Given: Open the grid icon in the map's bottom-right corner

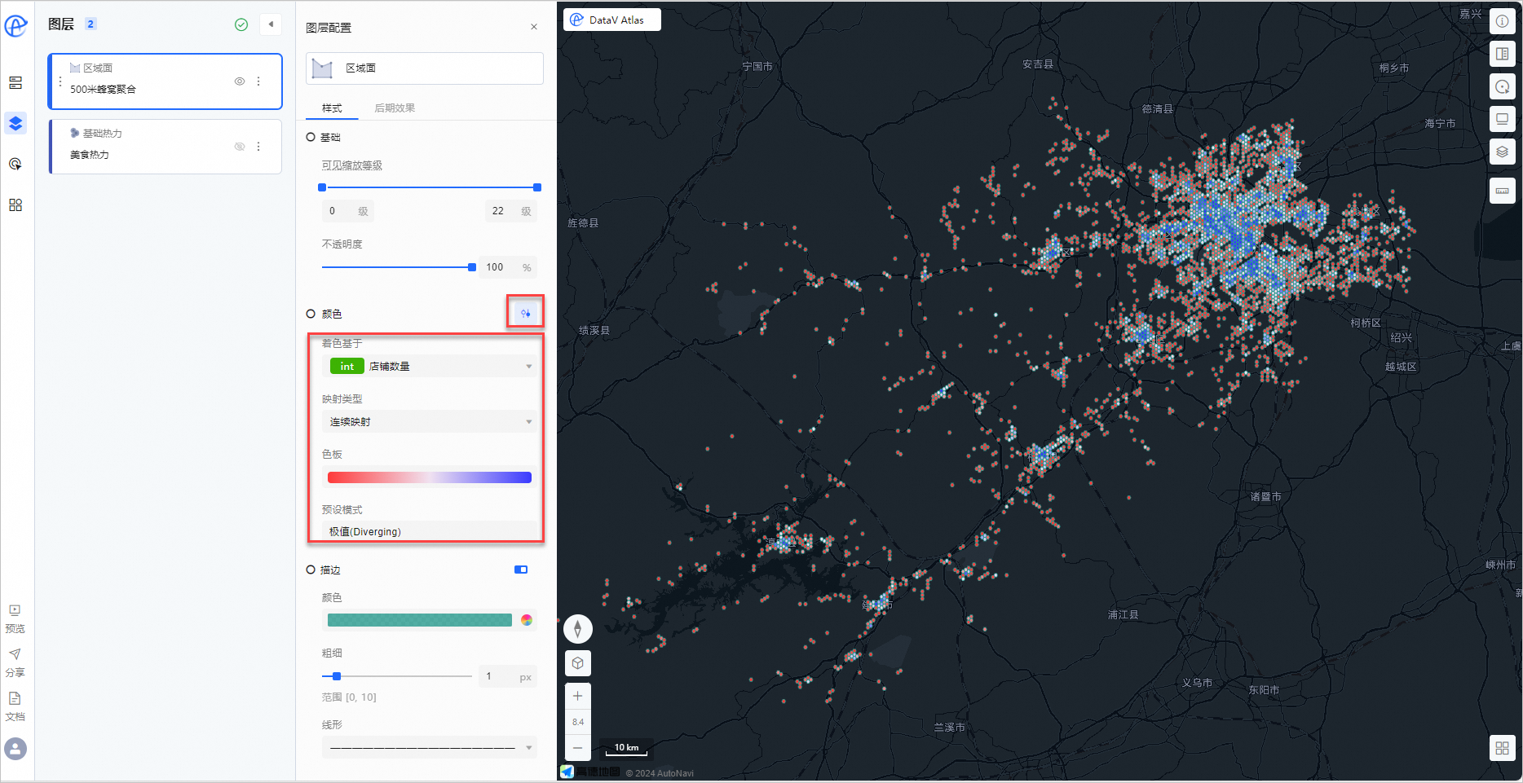Looking at the screenshot, I should coord(1502,748).
